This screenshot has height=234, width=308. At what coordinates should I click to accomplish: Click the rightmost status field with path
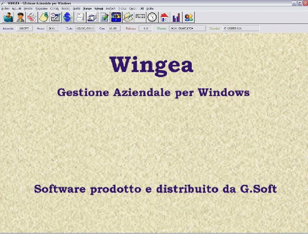[241, 29]
